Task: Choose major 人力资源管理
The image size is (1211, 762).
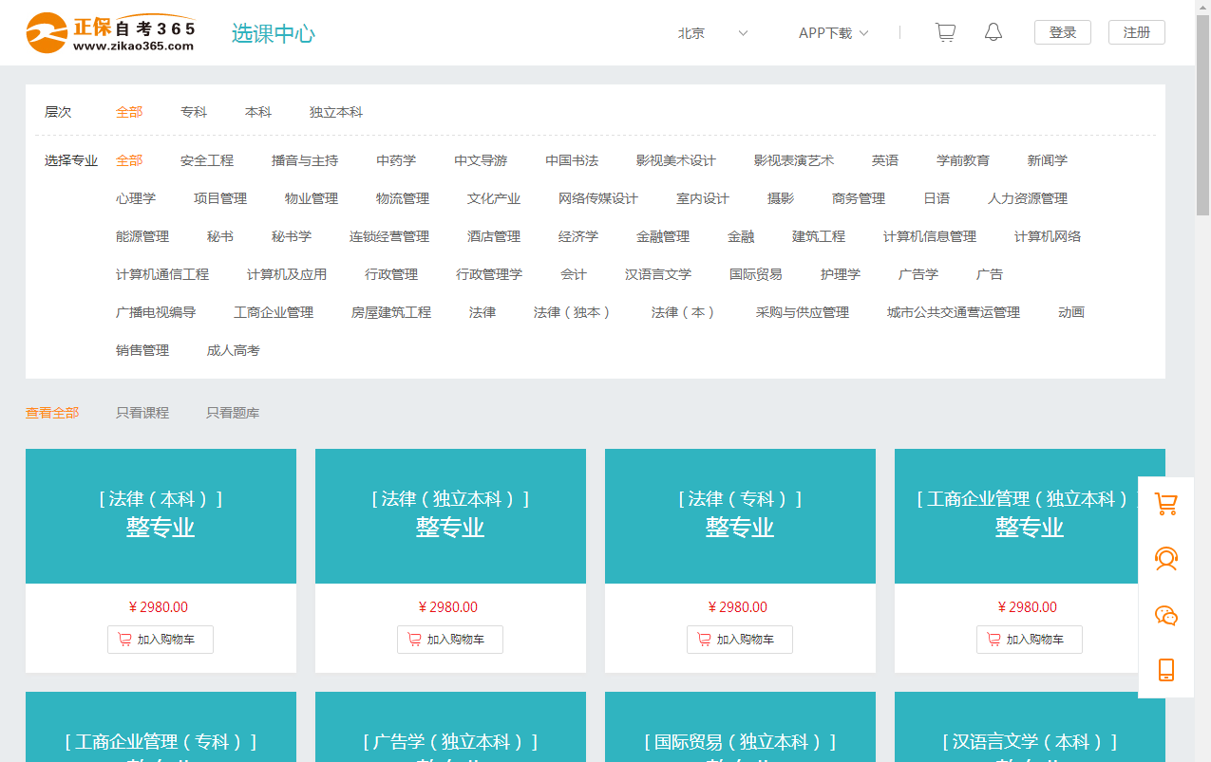Action: coord(1028,198)
